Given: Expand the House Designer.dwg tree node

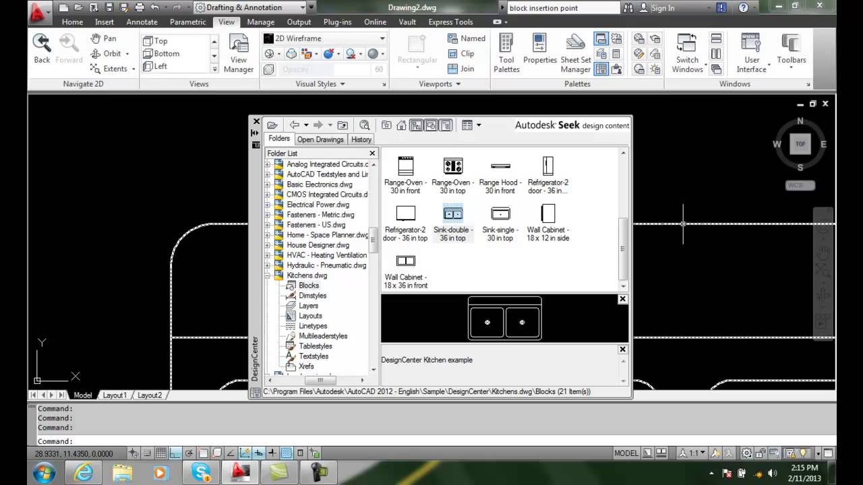Looking at the screenshot, I should click(268, 245).
